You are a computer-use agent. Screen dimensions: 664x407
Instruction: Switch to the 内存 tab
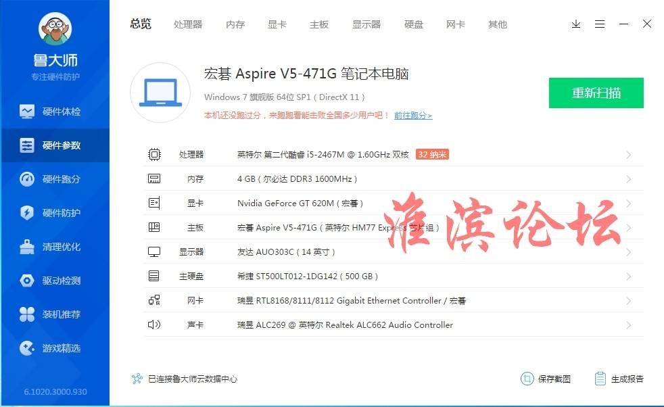pyautogui.click(x=235, y=24)
